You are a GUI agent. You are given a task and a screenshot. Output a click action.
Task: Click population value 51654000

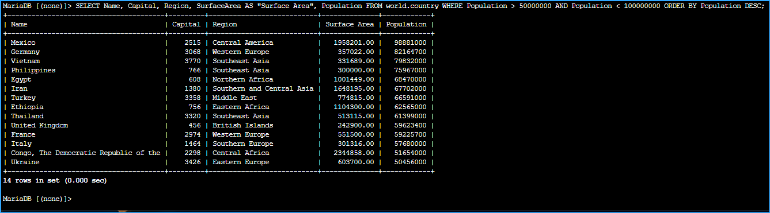(411, 153)
